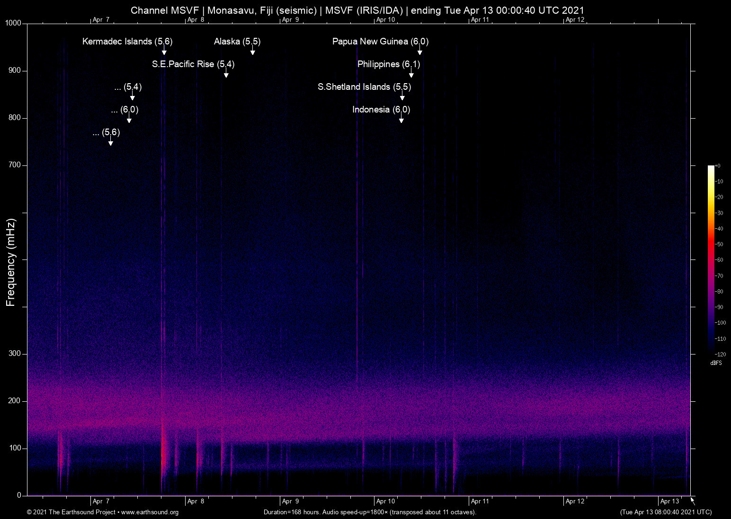This screenshot has height=519, width=731.
Task: Click the Alaska (5.5) event label text
Action: pos(237,42)
